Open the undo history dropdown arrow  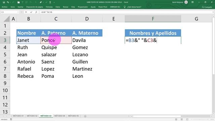[x=10, y=2]
